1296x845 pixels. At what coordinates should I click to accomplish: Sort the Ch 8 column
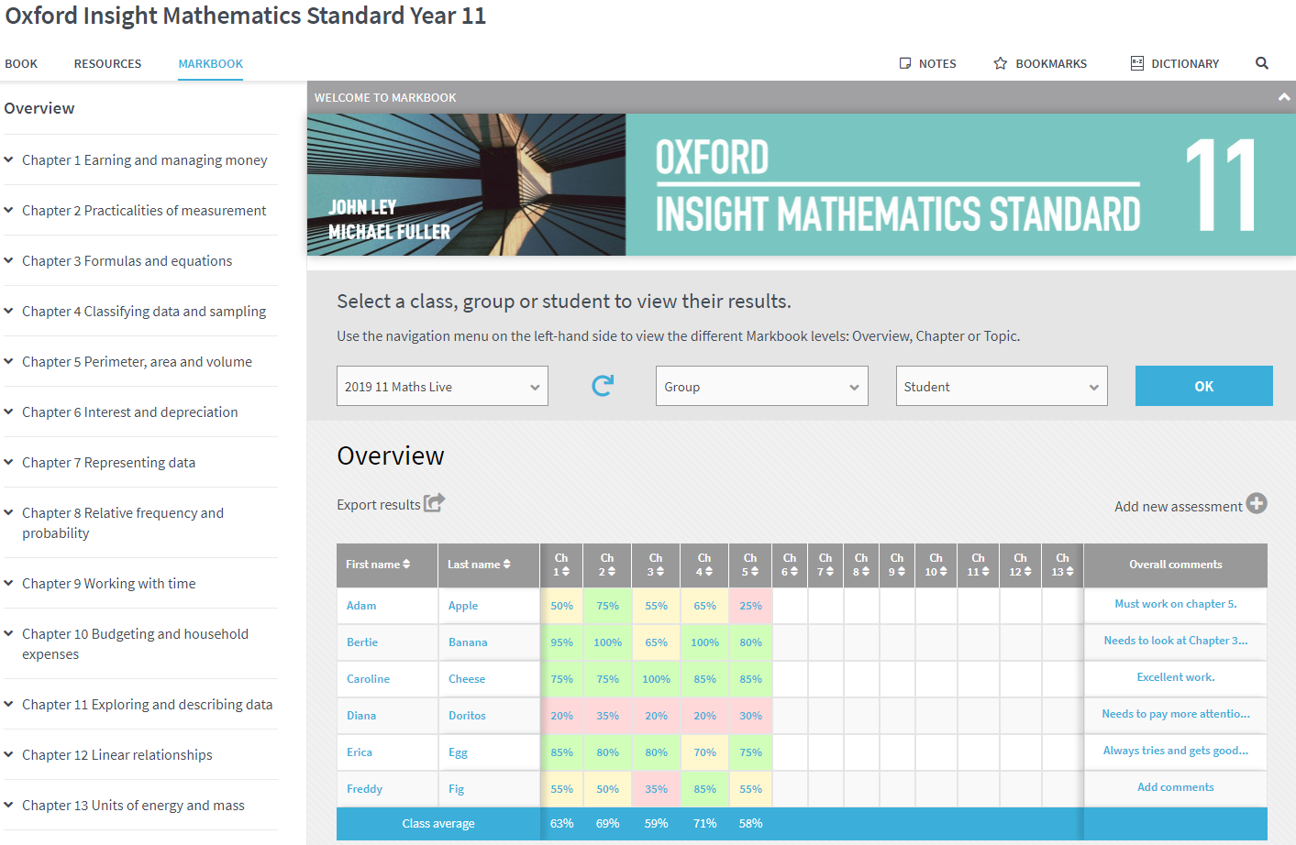pos(866,571)
